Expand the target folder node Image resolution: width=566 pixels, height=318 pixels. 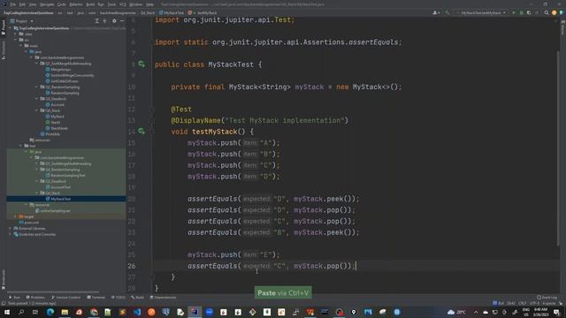[x=16, y=216]
